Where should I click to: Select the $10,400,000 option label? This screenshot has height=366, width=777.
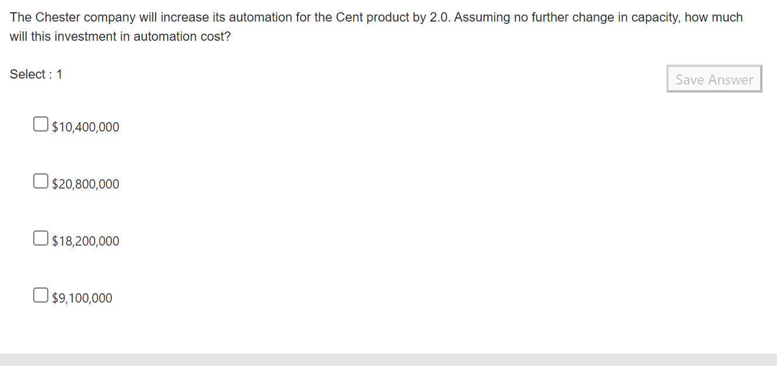[85, 126]
